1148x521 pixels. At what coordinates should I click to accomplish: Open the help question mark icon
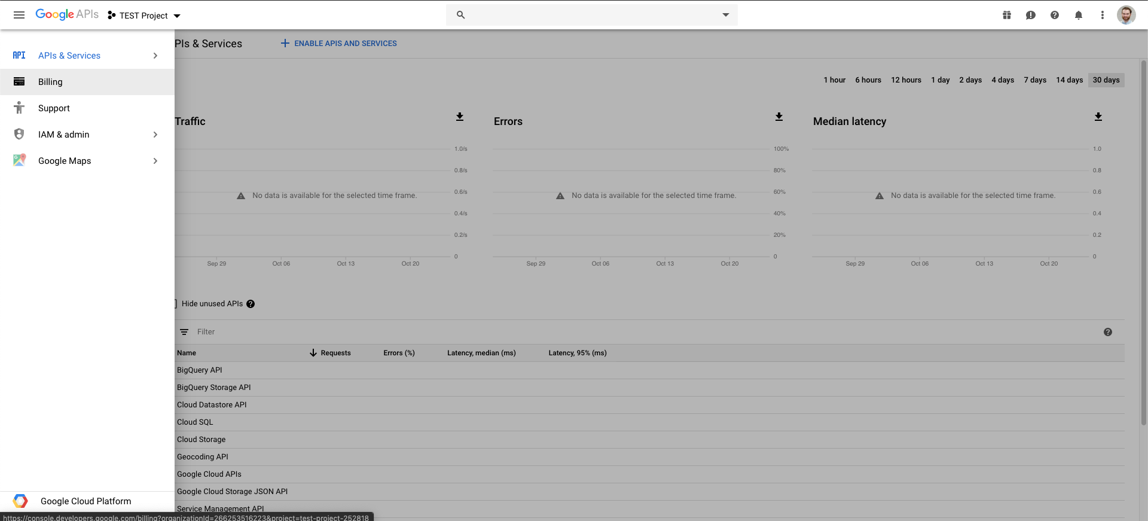[1055, 15]
